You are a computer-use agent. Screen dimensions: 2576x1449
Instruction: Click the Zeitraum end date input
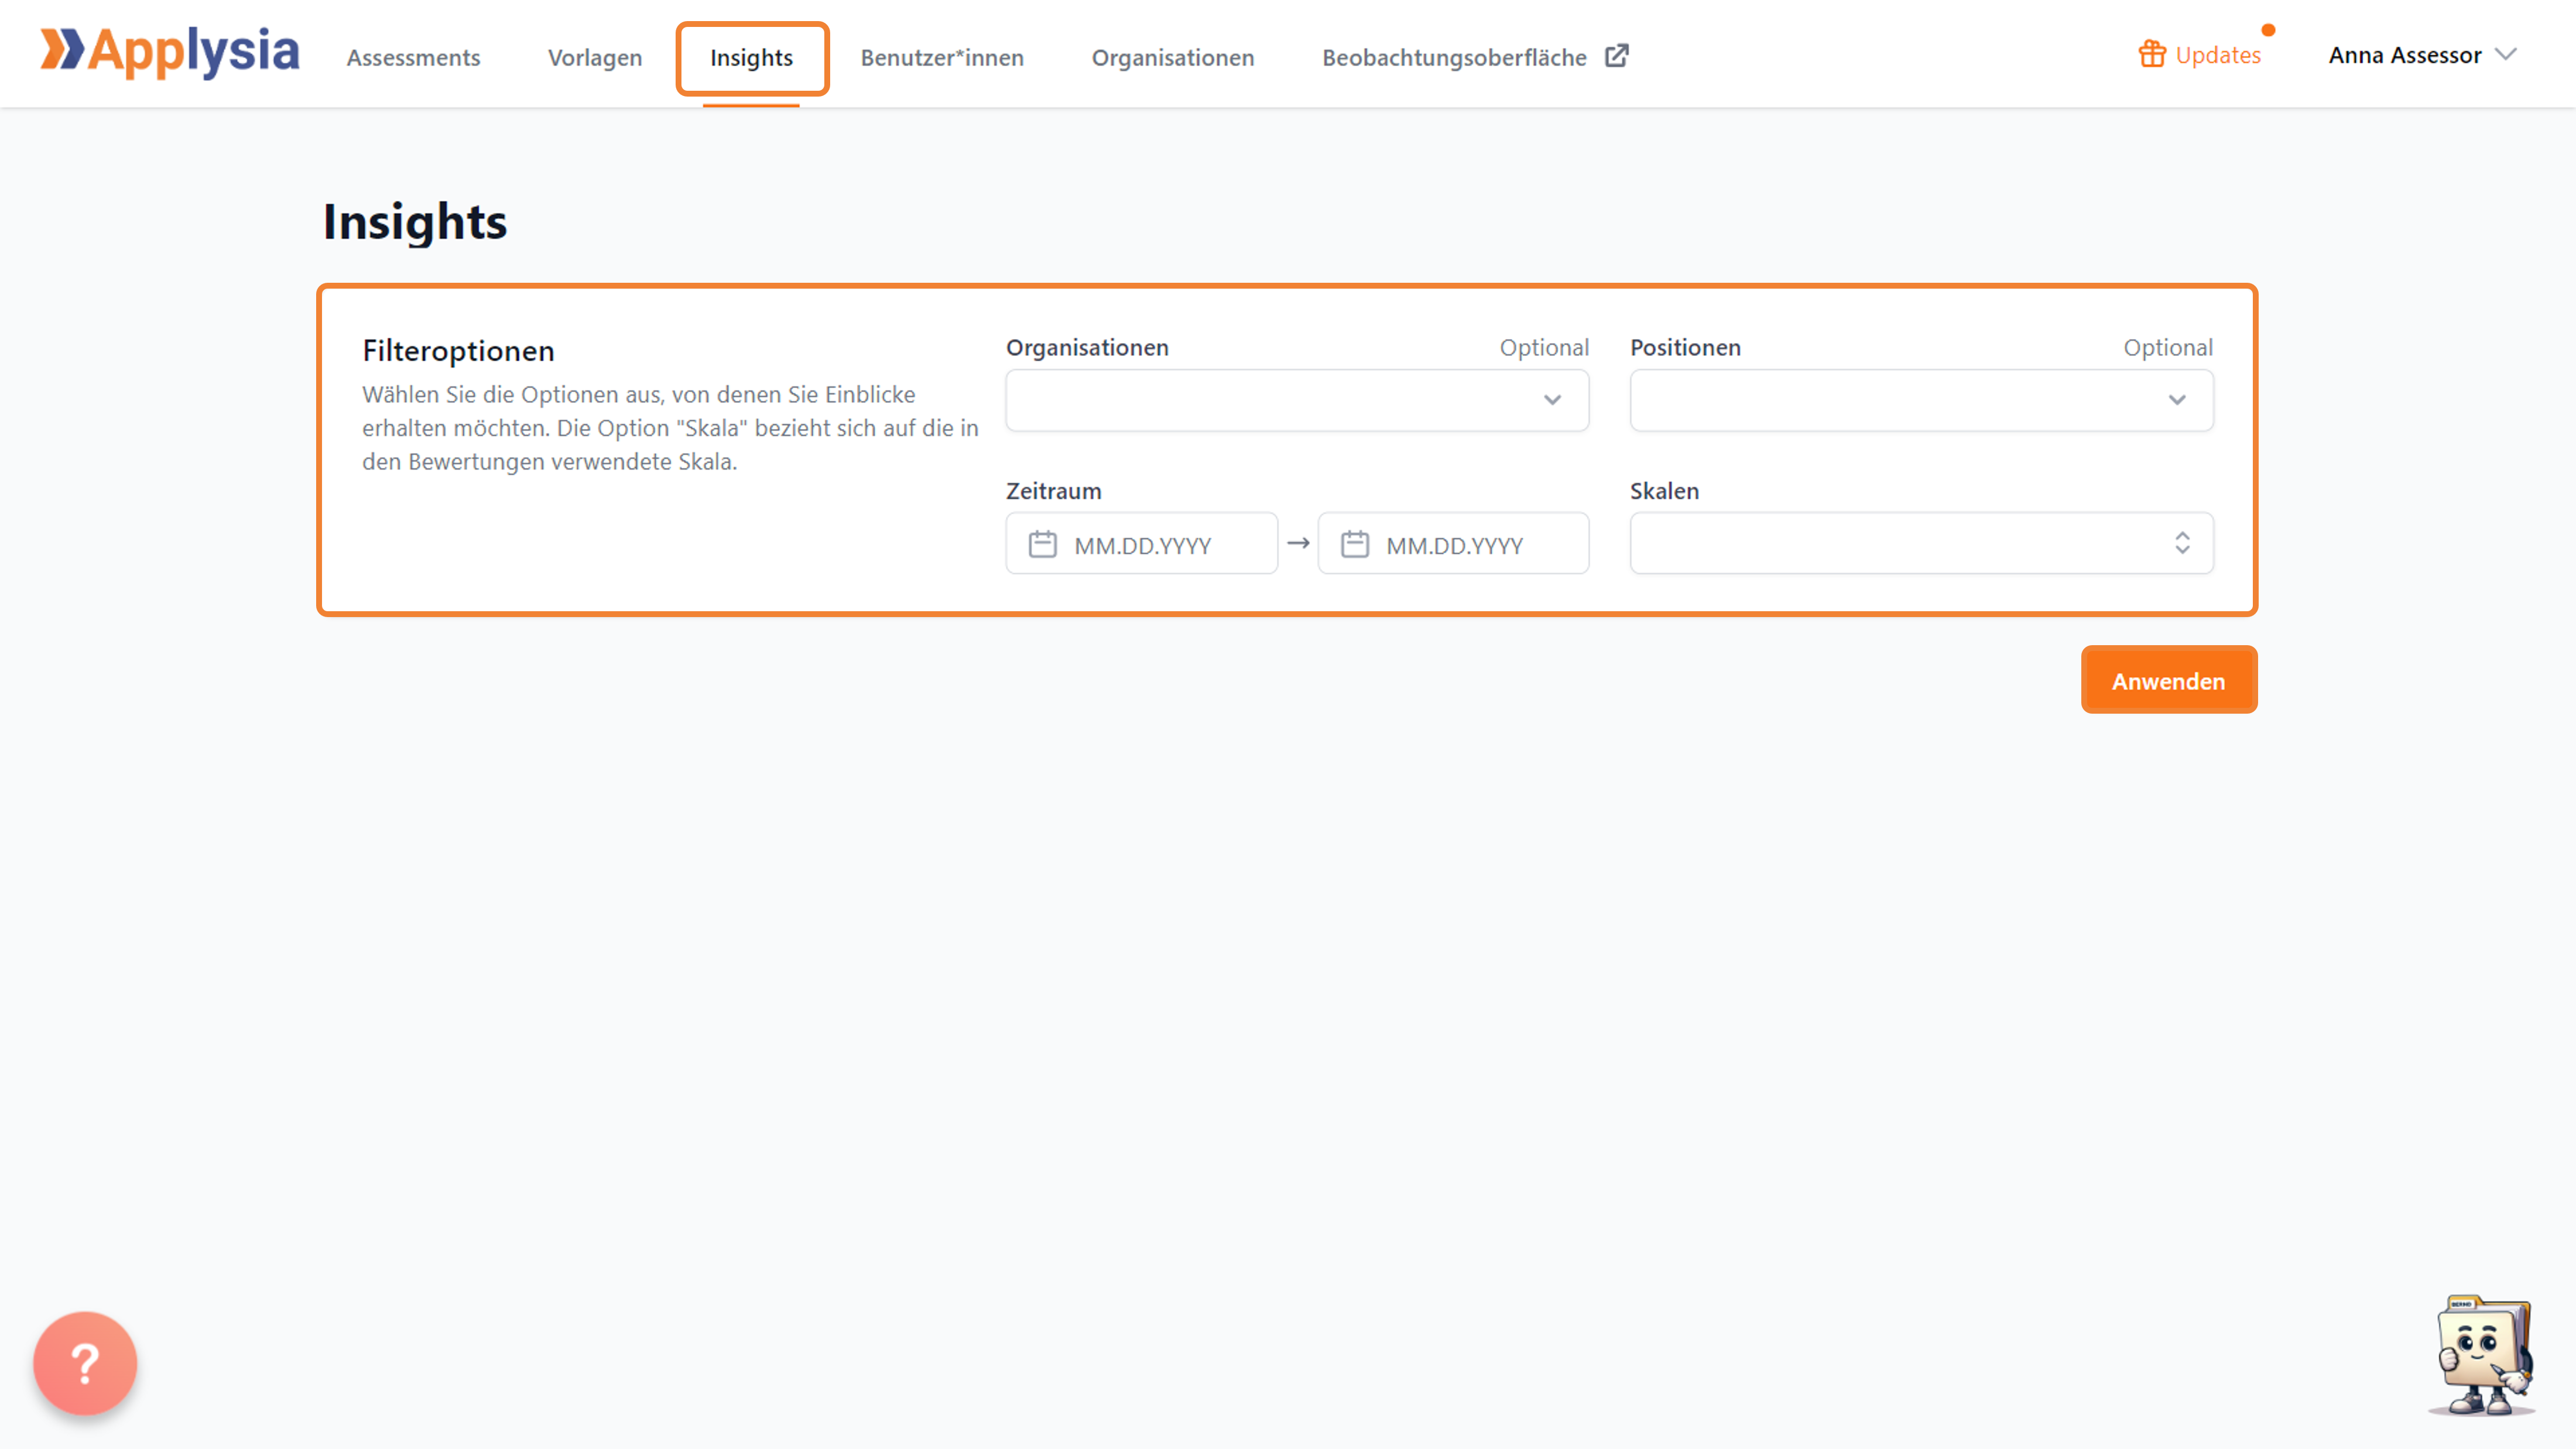pyautogui.click(x=1453, y=543)
